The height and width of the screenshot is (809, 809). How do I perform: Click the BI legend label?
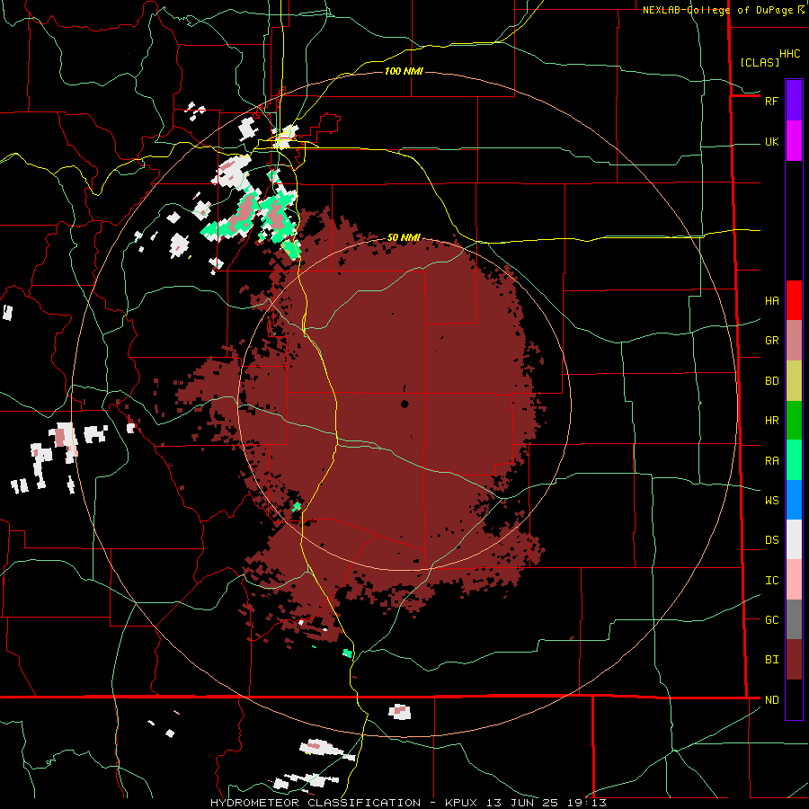coord(771,660)
